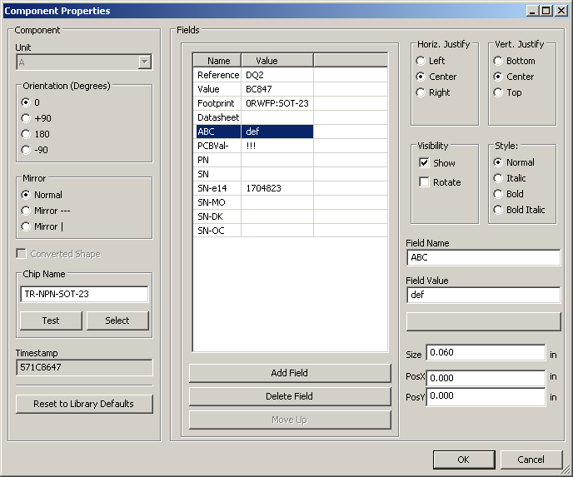The height and width of the screenshot is (477, 573).
Task: Click the PosX input field
Action: coord(486,378)
